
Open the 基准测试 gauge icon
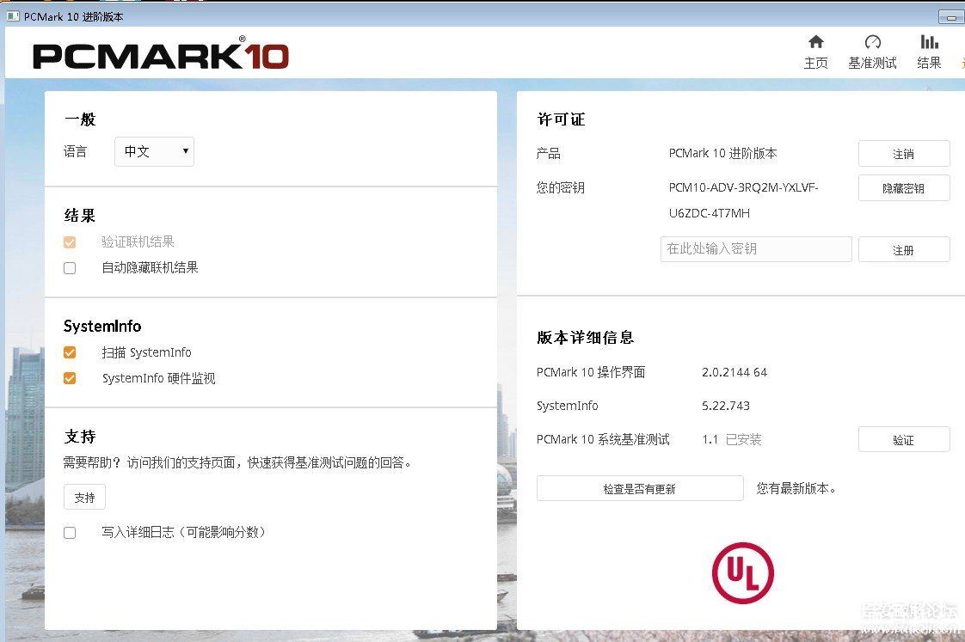[x=872, y=42]
